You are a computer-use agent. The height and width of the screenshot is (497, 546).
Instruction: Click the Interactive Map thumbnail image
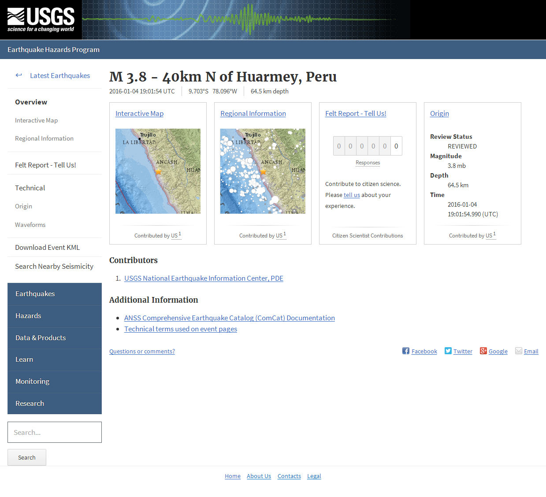click(x=158, y=171)
